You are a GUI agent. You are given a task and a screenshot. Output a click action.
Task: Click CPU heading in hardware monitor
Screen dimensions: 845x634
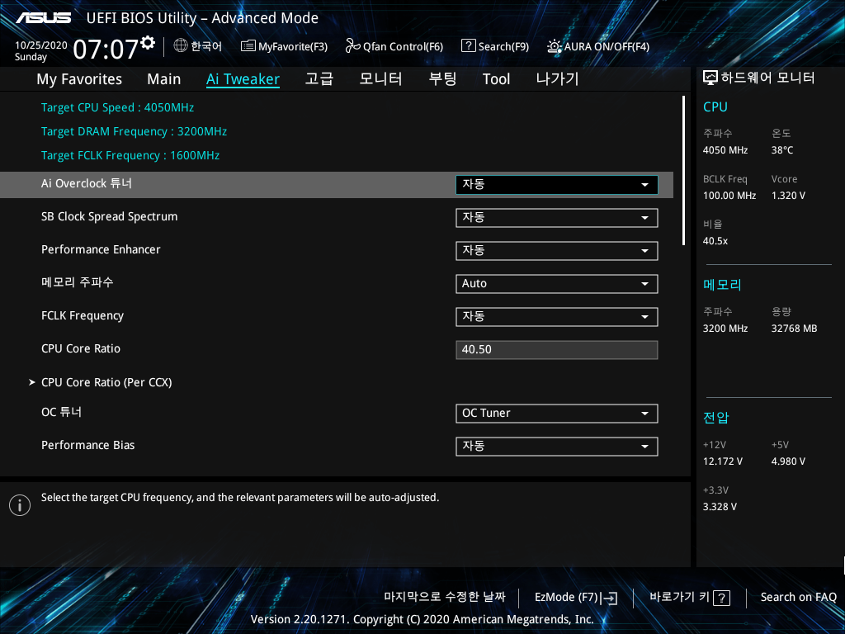click(715, 106)
